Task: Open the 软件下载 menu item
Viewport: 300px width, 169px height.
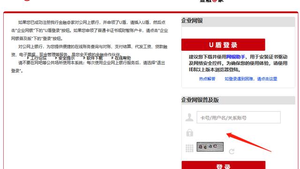Action: click(x=95, y=58)
